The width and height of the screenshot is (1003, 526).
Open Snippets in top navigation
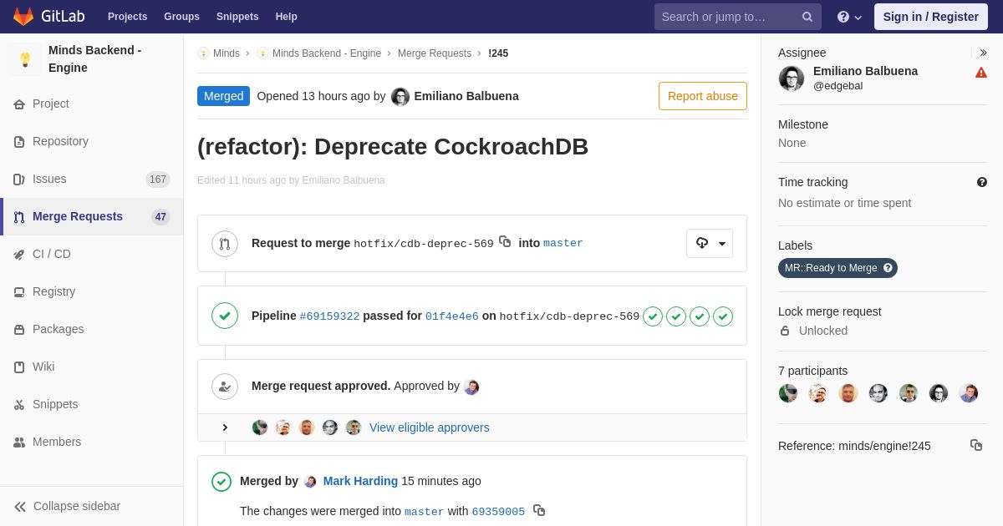tap(237, 17)
